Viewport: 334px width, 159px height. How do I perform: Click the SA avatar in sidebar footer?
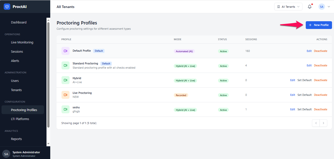pos(6,154)
